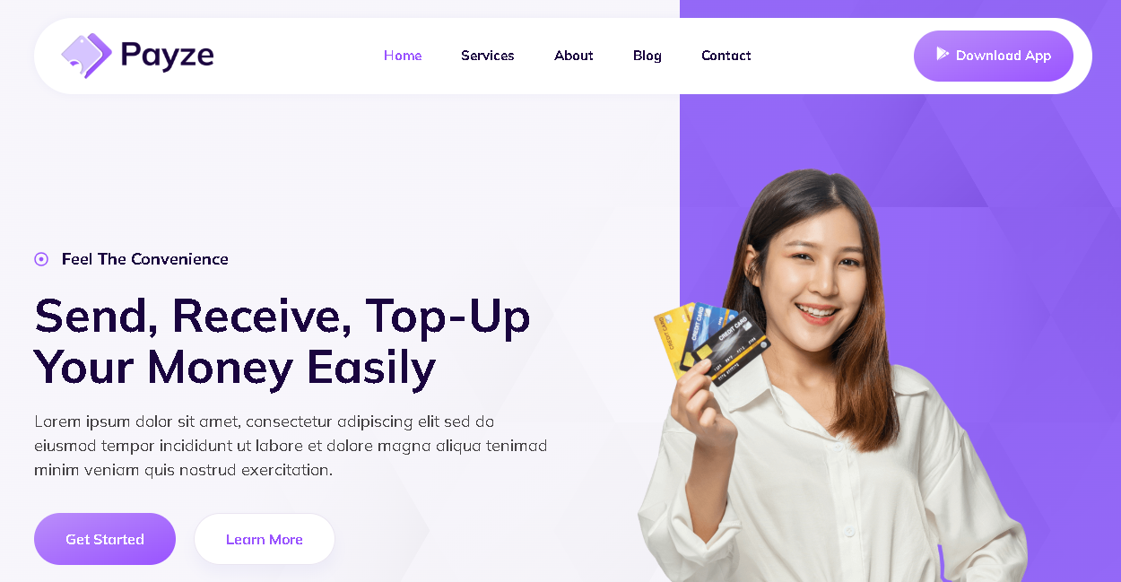The image size is (1121, 582).
Task: Open the About nav link
Action: click(574, 56)
